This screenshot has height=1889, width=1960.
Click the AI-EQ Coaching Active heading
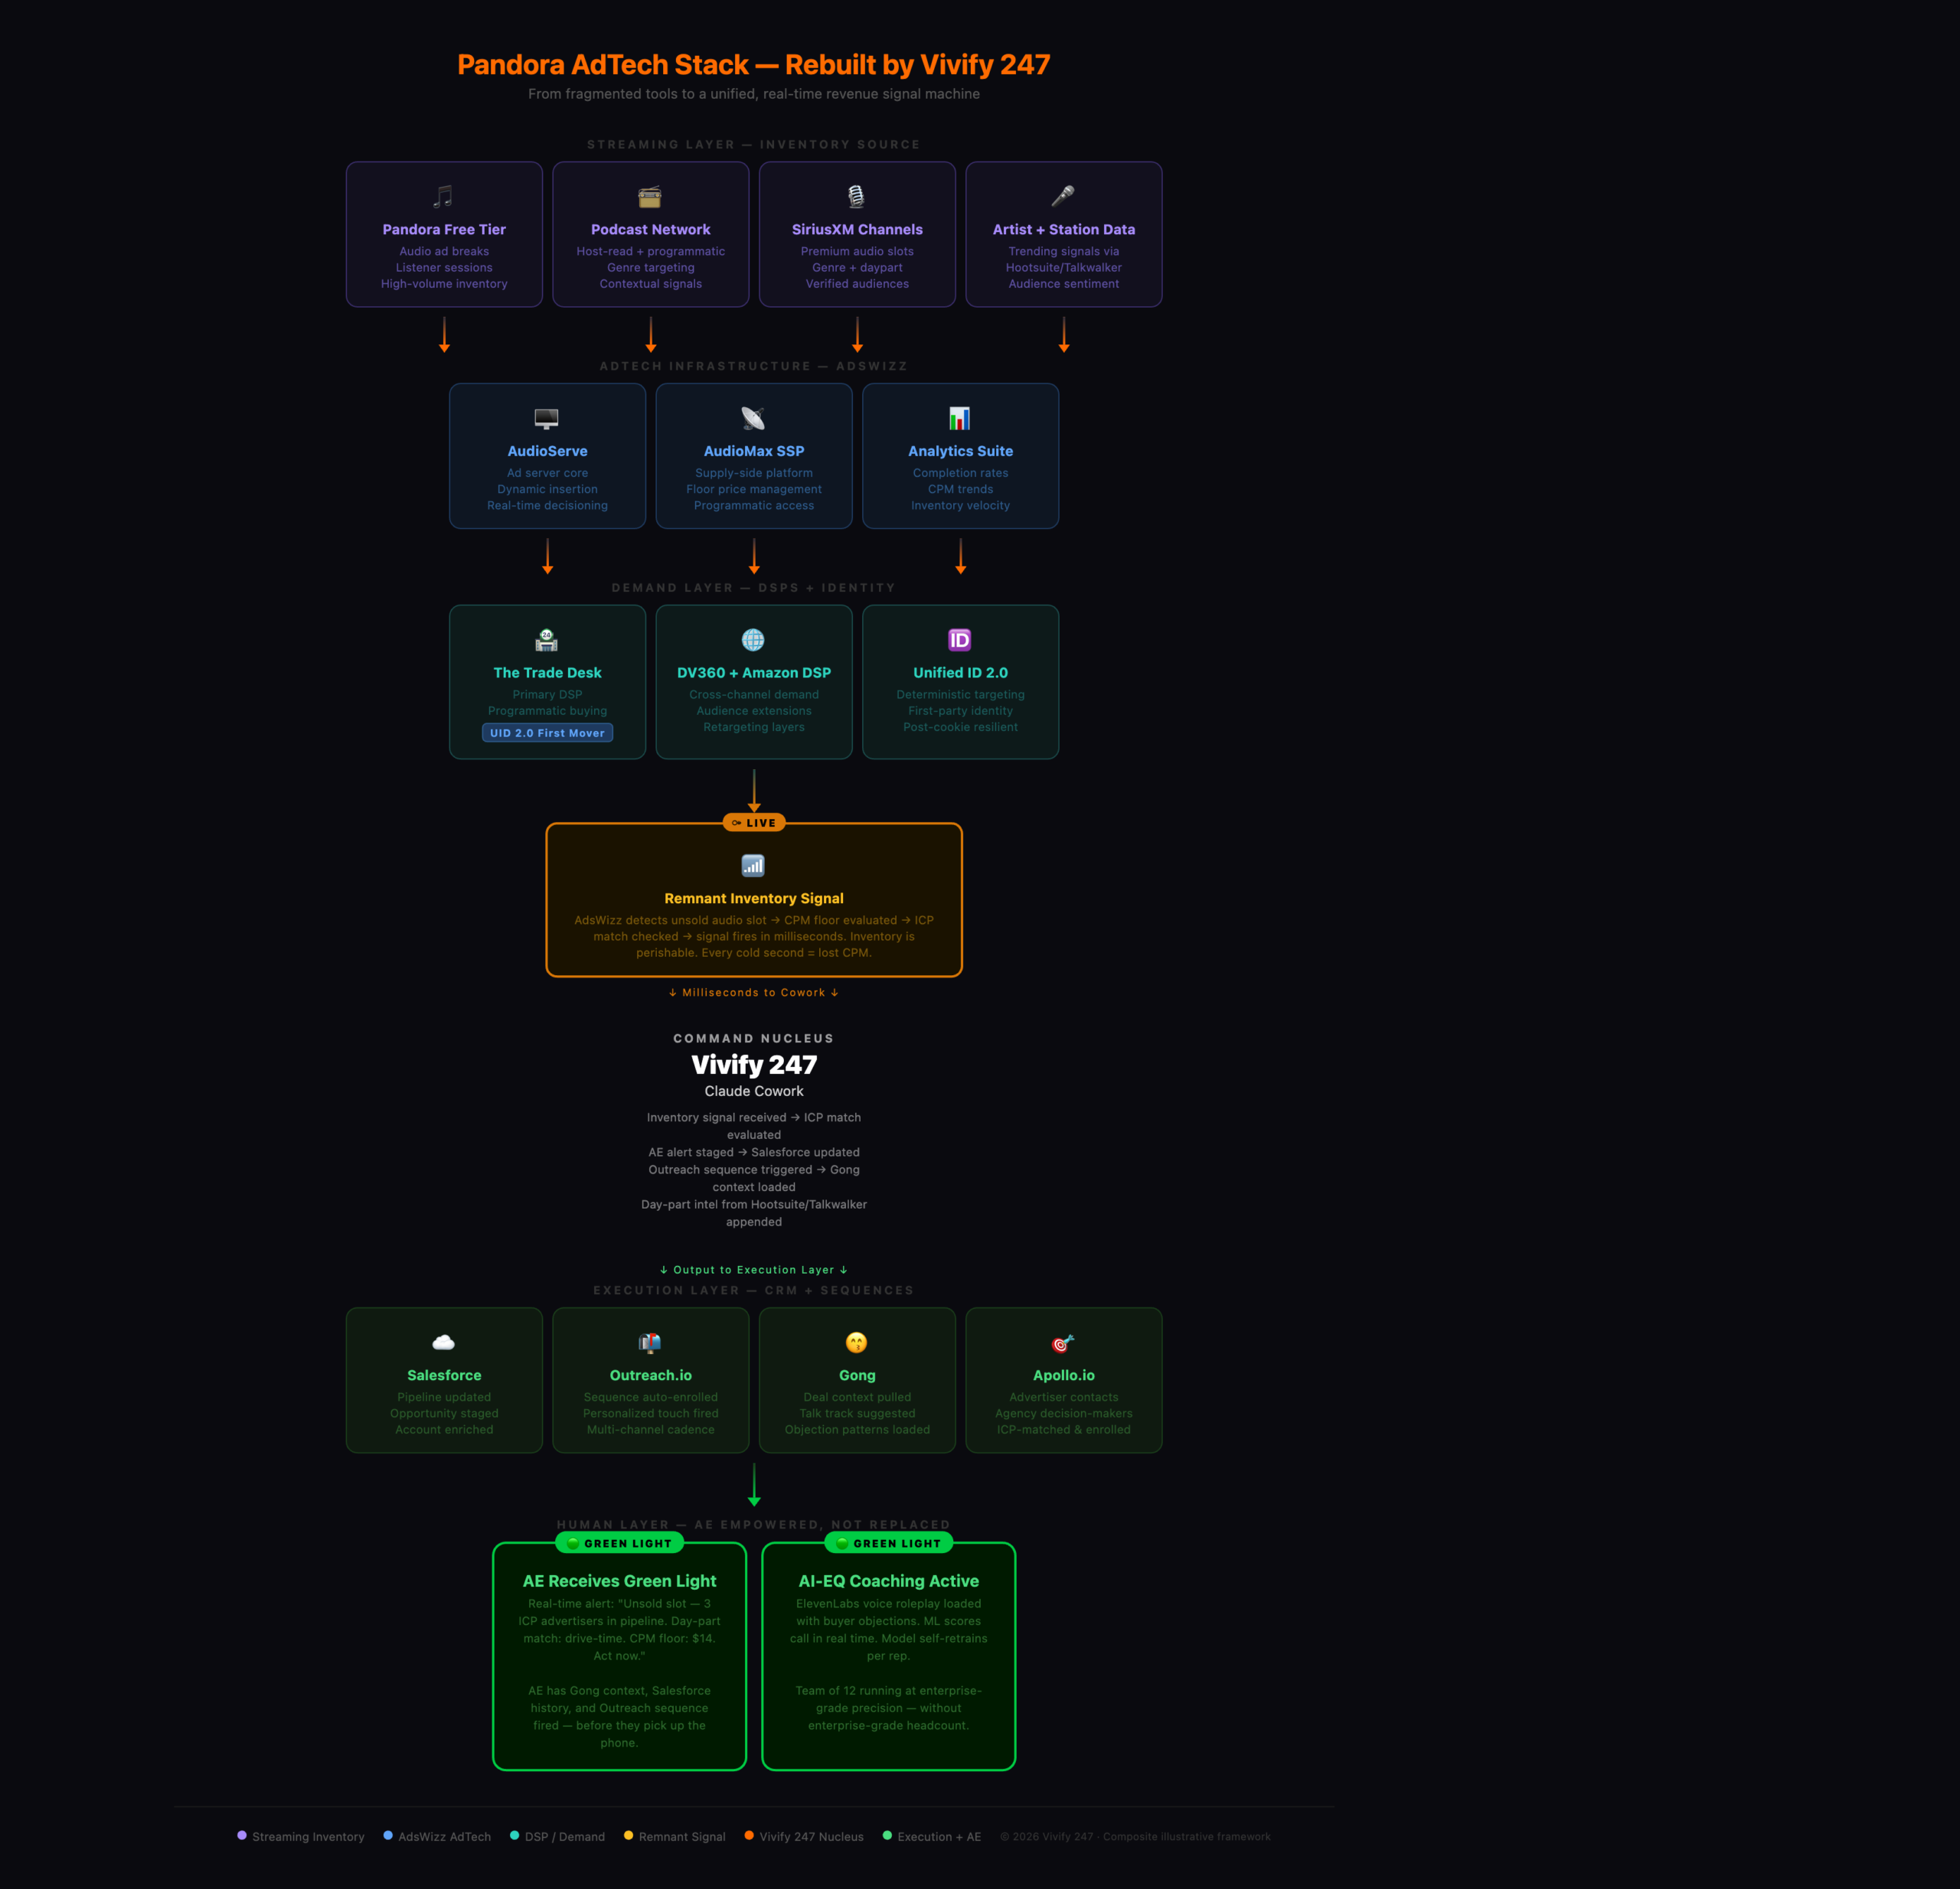889,1581
